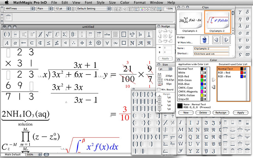The width and height of the screenshot is (253, 158).
Task: Open the for-all logic symbol palette
Action: tap(107, 43)
